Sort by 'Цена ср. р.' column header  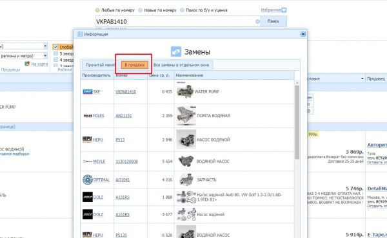click(159, 75)
